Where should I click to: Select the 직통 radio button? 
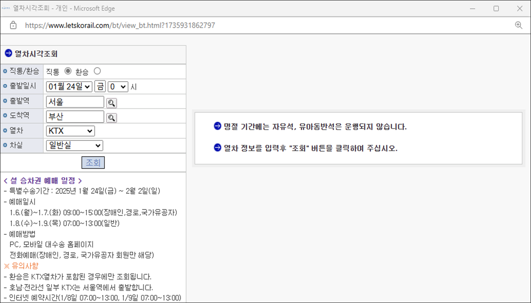pos(68,71)
